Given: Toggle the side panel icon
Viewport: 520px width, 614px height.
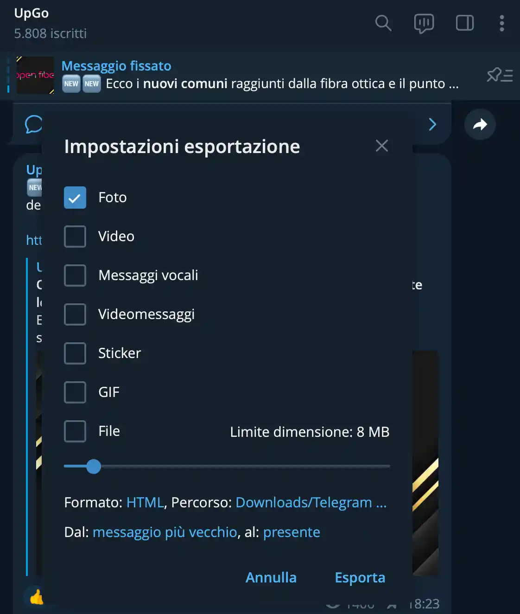Looking at the screenshot, I should (x=464, y=23).
